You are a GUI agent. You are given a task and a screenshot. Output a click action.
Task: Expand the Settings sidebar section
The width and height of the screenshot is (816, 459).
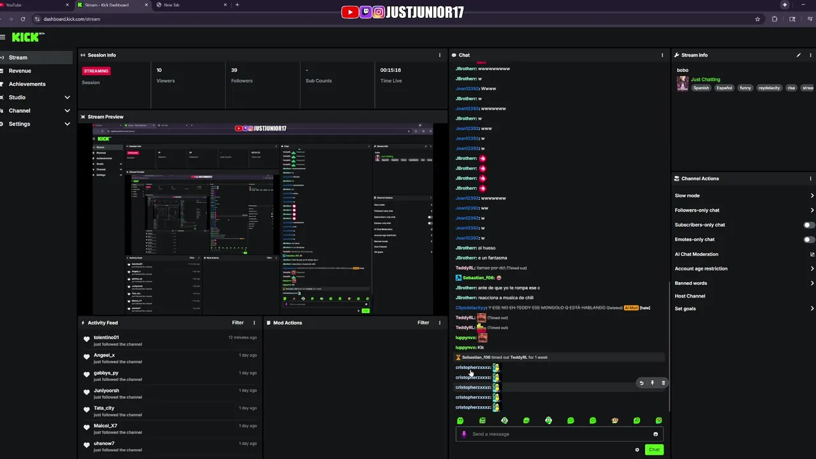[x=67, y=124]
